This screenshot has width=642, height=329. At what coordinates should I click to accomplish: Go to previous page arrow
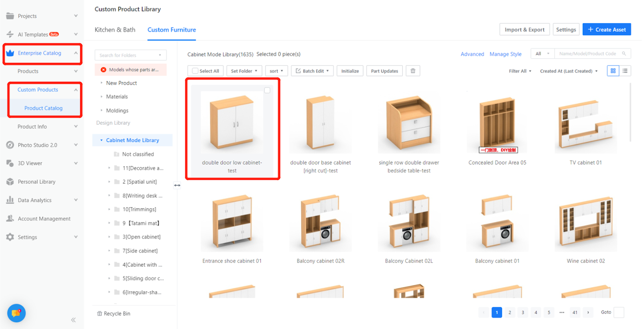tap(484, 313)
